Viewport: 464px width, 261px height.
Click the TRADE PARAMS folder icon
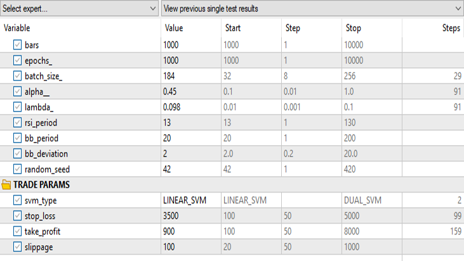[x=6, y=185]
